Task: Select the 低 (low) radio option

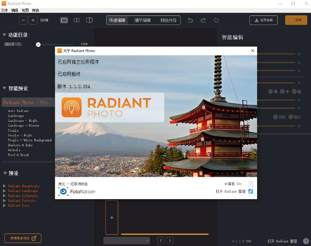Action: point(270,91)
